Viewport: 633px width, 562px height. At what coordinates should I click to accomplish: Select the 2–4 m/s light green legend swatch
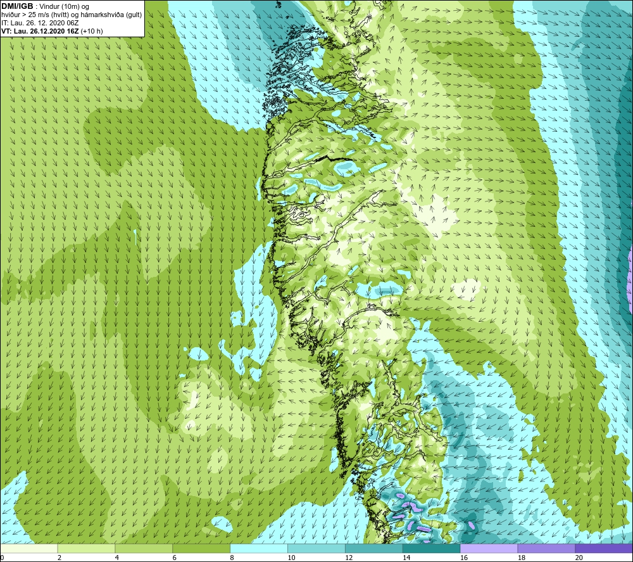(86, 548)
